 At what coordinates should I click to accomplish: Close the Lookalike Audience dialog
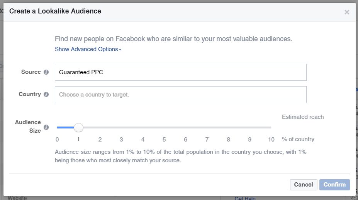point(347,12)
